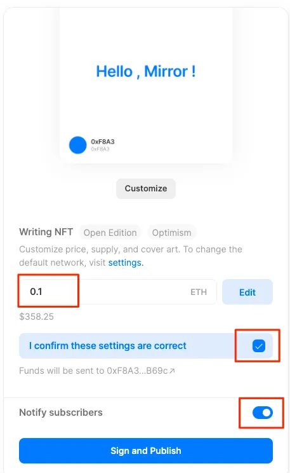The height and width of the screenshot is (473, 290).
Task: Open the 0xF8A3...B69c funds address link
Action: pyautogui.click(x=137, y=371)
